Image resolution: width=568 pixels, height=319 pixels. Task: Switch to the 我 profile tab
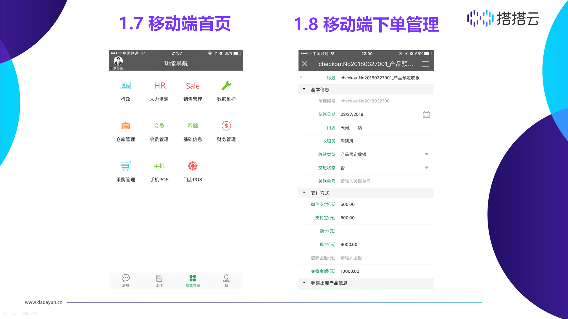226,280
